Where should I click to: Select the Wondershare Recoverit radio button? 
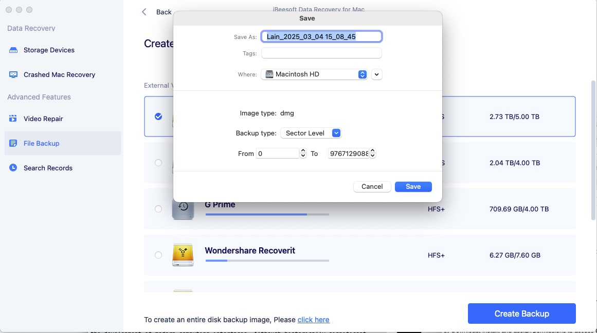coord(158,255)
